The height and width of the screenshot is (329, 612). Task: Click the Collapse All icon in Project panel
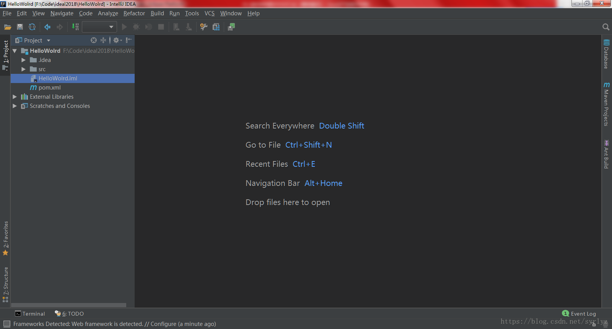coord(103,40)
